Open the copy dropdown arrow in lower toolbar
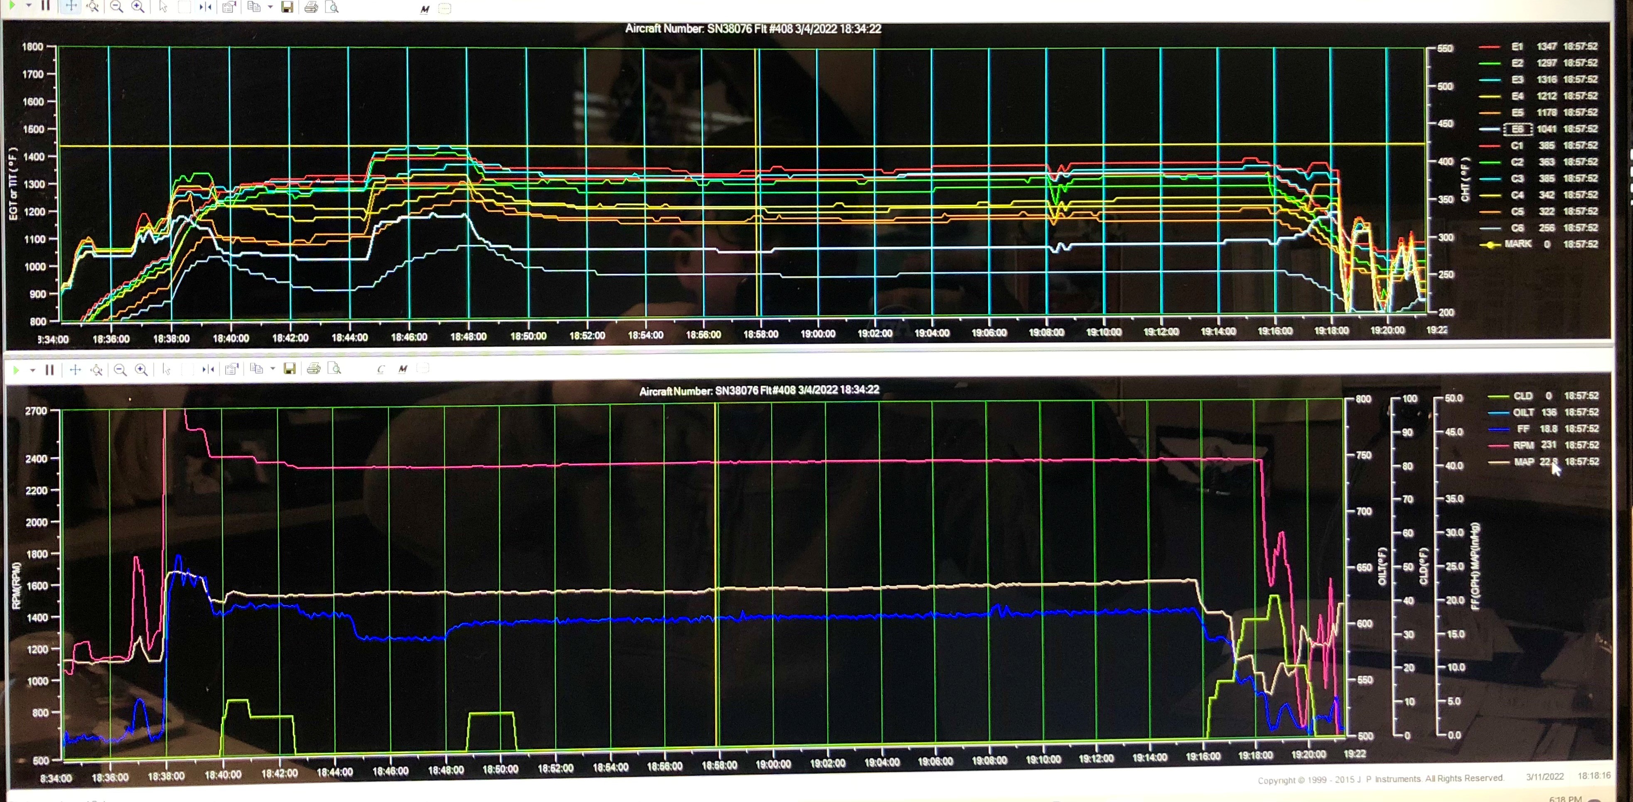This screenshot has width=1633, height=802. click(273, 369)
